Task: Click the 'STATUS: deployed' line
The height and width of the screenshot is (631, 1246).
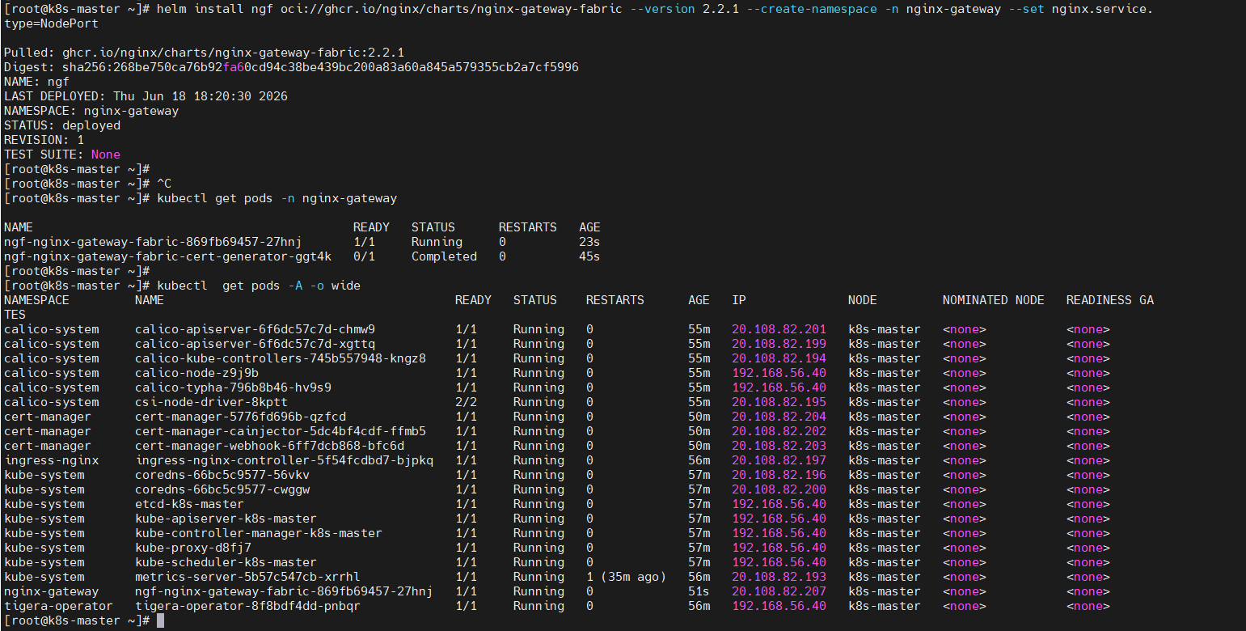Action: pos(62,125)
